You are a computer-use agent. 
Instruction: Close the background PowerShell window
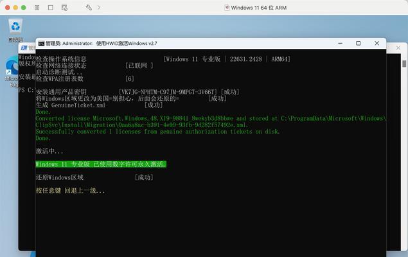coord(398,48)
